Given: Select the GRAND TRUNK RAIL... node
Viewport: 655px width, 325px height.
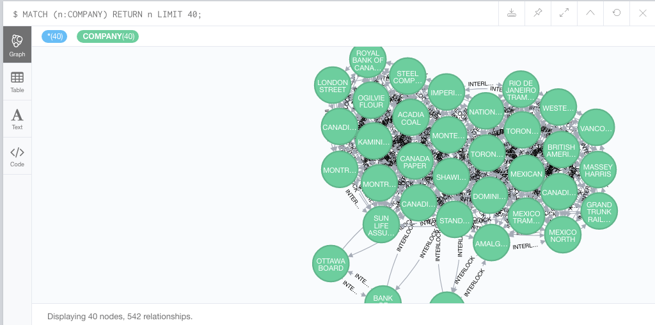Looking at the screenshot, I should (x=599, y=212).
